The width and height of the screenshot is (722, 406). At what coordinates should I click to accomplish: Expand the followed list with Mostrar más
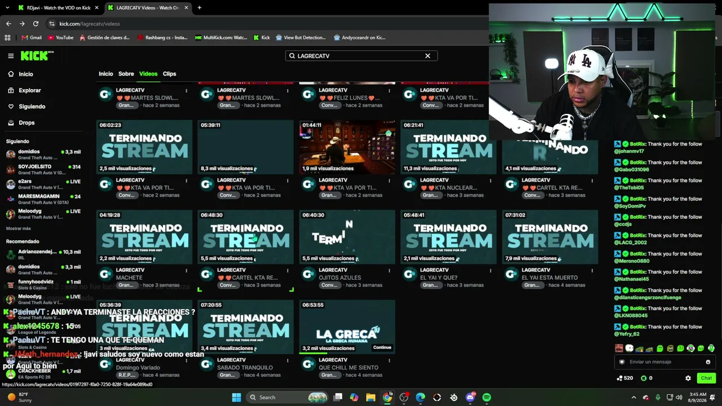19,228
